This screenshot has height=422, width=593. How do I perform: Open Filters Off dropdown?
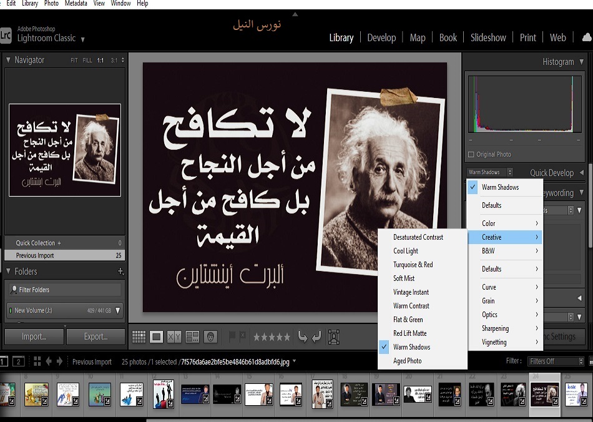pyautogui.click(x=556, y=361)
